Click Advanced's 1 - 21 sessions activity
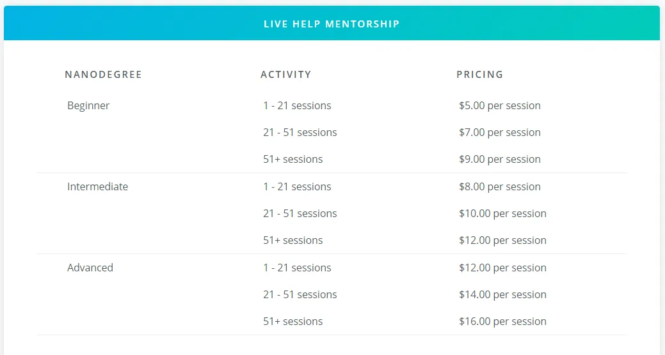 point(297,268)
